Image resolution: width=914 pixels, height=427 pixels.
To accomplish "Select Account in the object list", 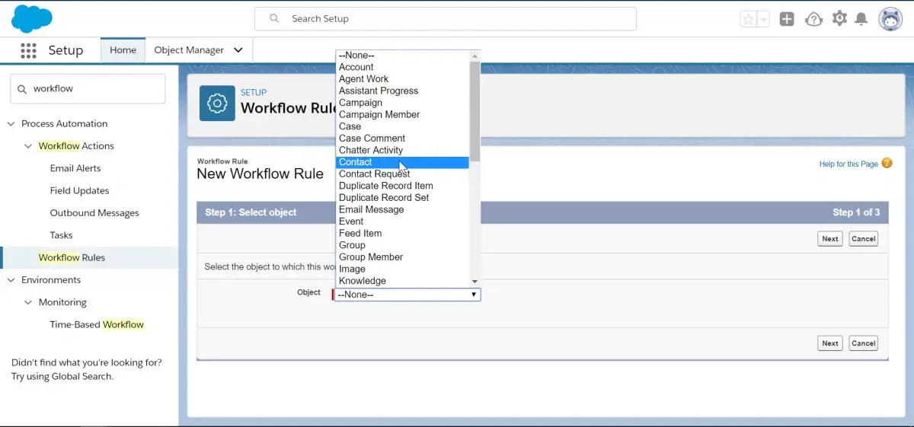I will click(x=402, y=67).
